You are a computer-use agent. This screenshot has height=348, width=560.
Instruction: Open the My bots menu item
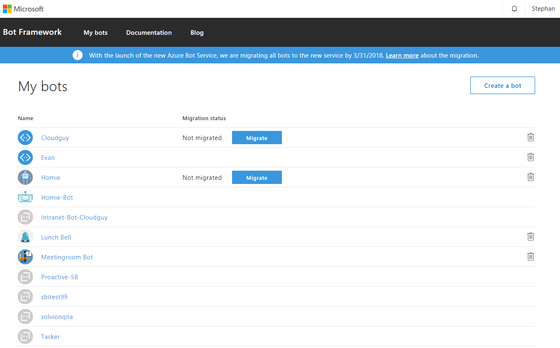(95, 33)
